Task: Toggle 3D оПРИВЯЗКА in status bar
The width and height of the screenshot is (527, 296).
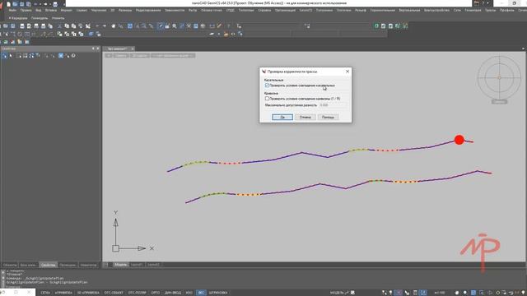Action: point(88,293)
